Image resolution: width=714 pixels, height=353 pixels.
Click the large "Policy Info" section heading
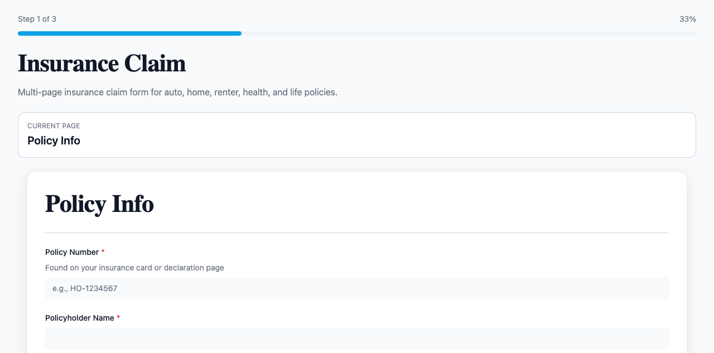[99, 204]
